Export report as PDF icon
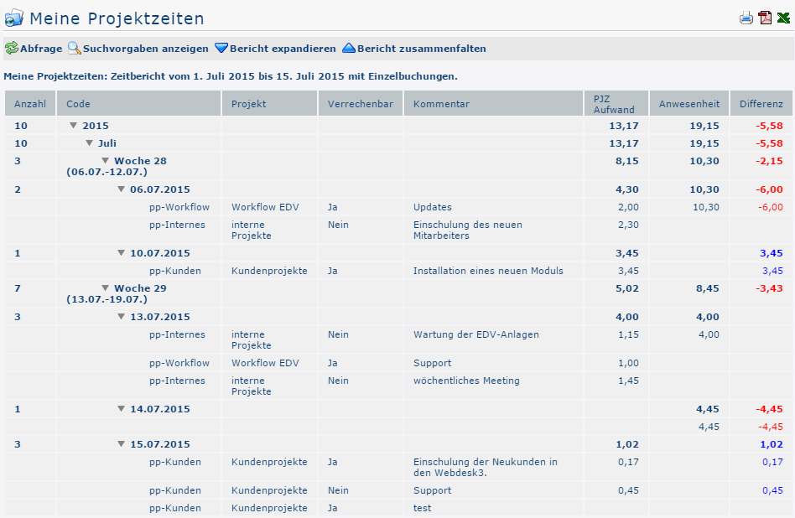This screenshot has width=795, height=518. point(765,18)
